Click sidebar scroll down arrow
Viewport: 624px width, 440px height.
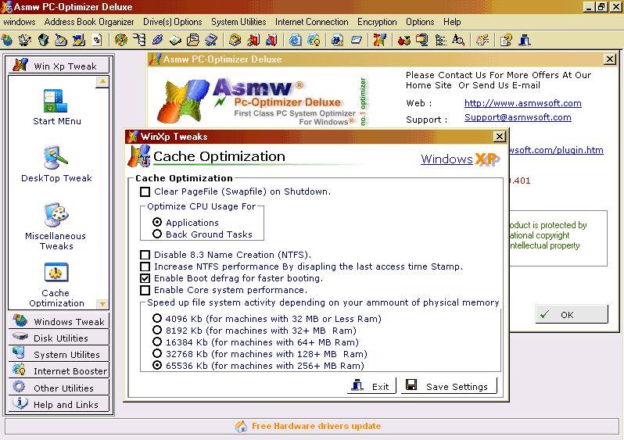point(102,303)
